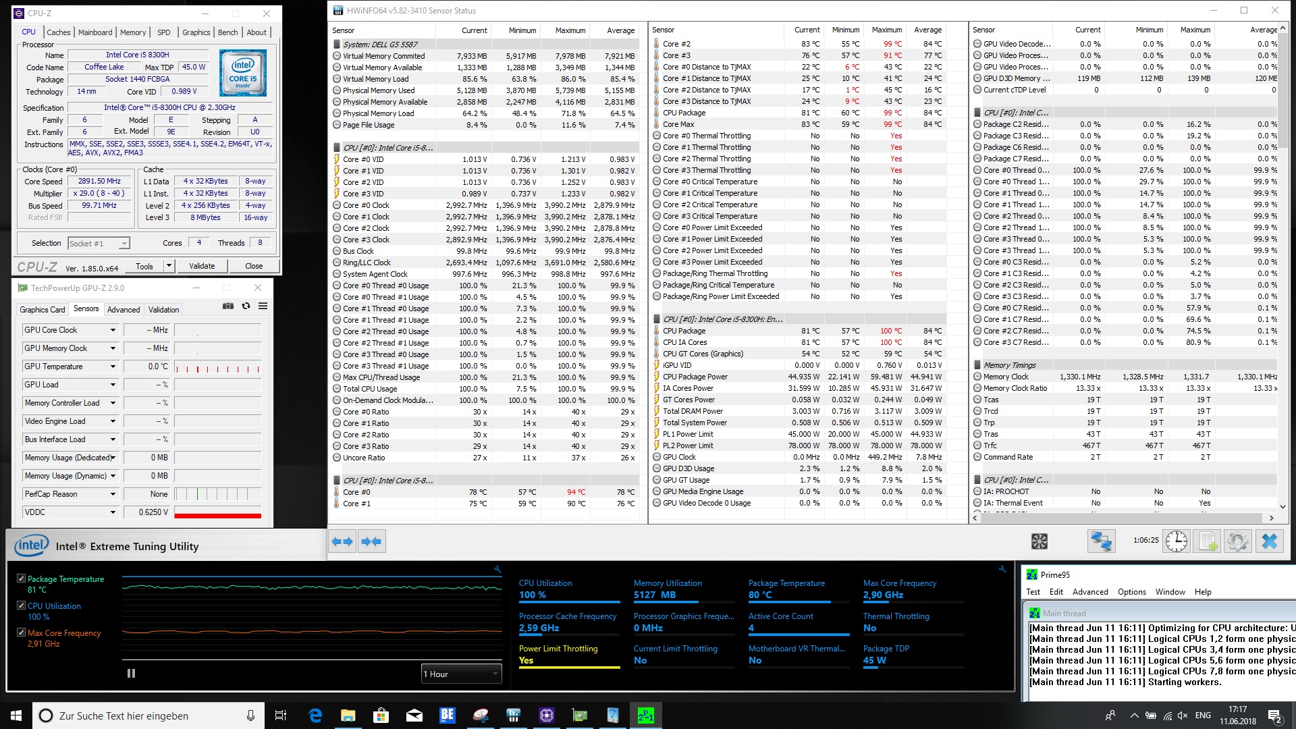The image size is (1296, 729).
Task: Open GPU Temperature sensor dropdown in GPU-Z
Action: click(x=113, y=367)
